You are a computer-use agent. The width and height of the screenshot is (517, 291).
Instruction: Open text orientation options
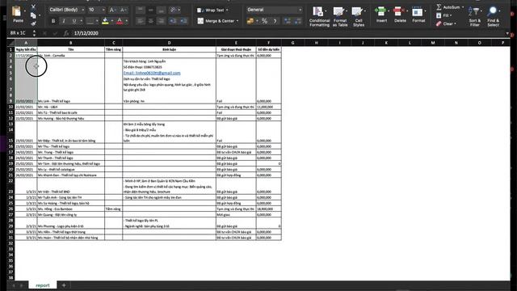pos(173,10)
